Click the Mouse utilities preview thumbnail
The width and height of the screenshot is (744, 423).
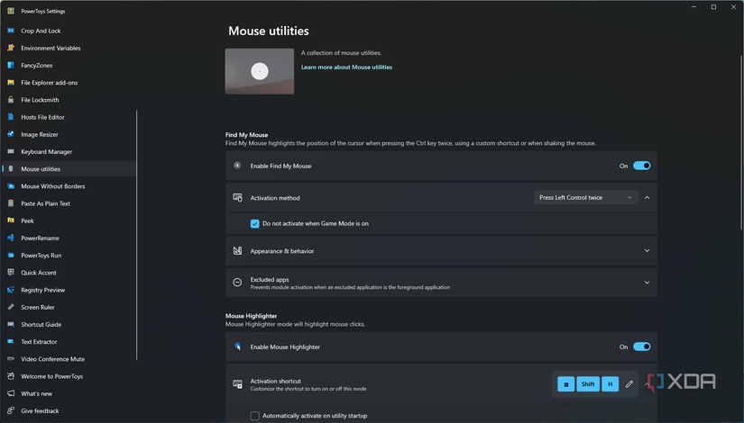[260, 71]
